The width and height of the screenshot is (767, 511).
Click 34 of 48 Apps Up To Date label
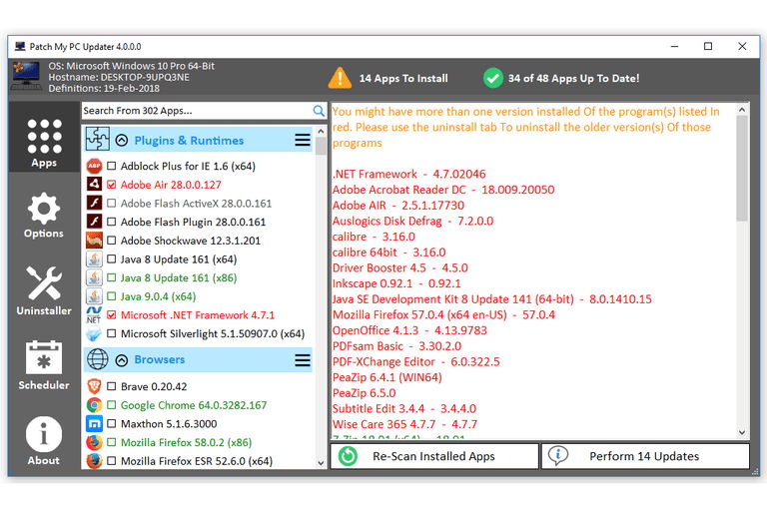point(573,78)
